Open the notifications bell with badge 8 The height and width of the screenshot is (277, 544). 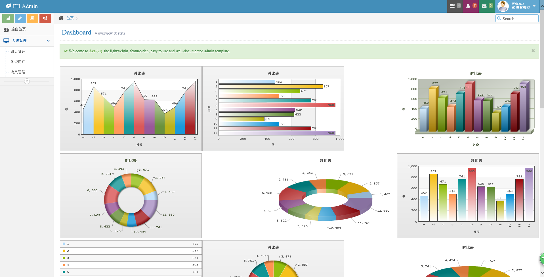tap(471, 6)
